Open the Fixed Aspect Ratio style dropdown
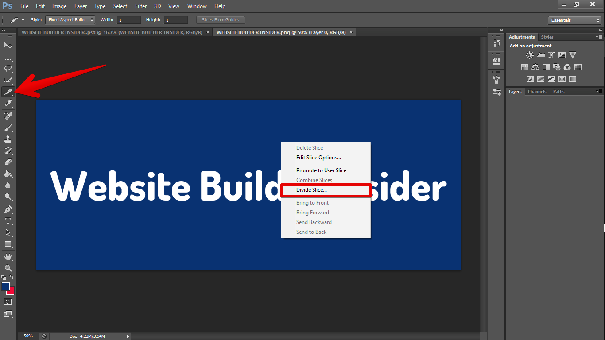 click(x=70, y=19)
